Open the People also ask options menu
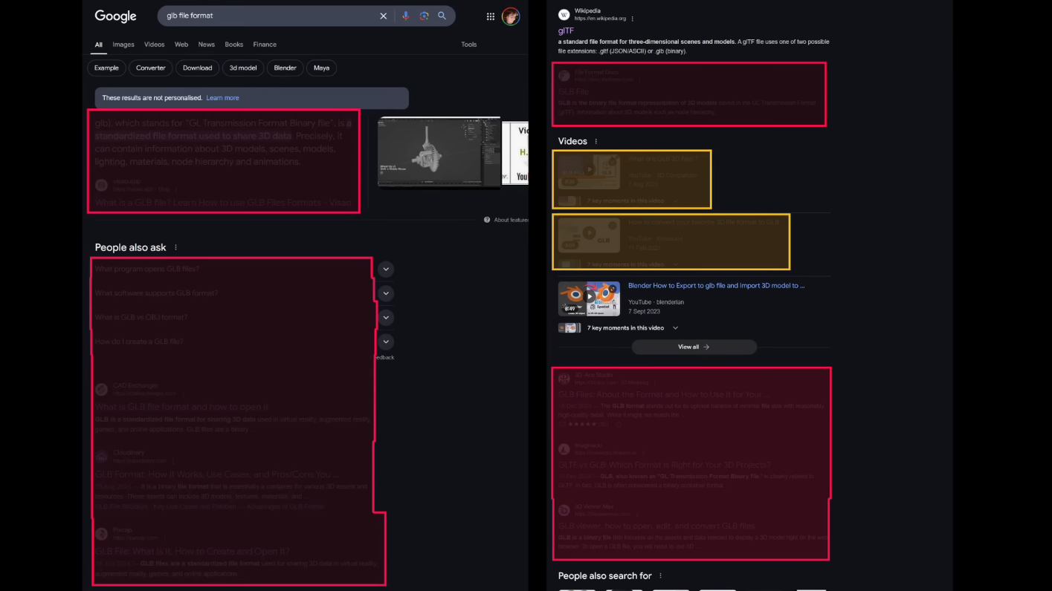The width and height of the screenshot is (1052, 591). click(176, 247)
